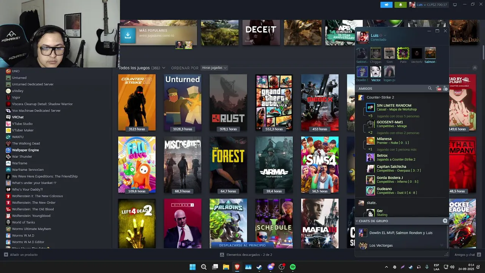Open the Grand Theft Auto V cover
Image resolution: width=485 pixels, height=273 pixels.
click(x=274, y=103)
